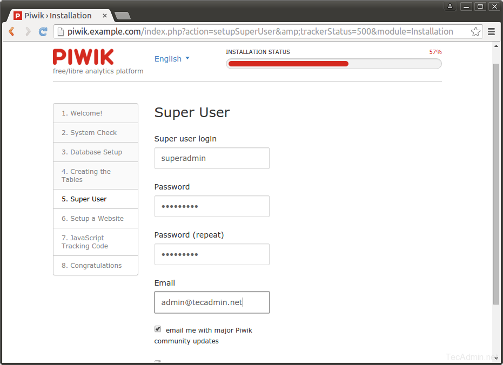Close the Piwik Installation tab
The width and height of the screenshot is (503, 365).
tap(105, 16)
